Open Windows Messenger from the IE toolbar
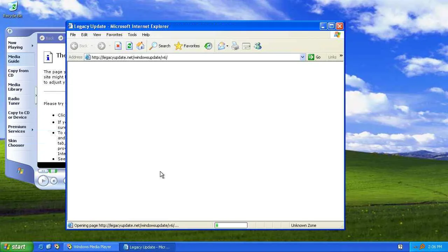This screenshot has height=252, width=448. pos(258,46)
